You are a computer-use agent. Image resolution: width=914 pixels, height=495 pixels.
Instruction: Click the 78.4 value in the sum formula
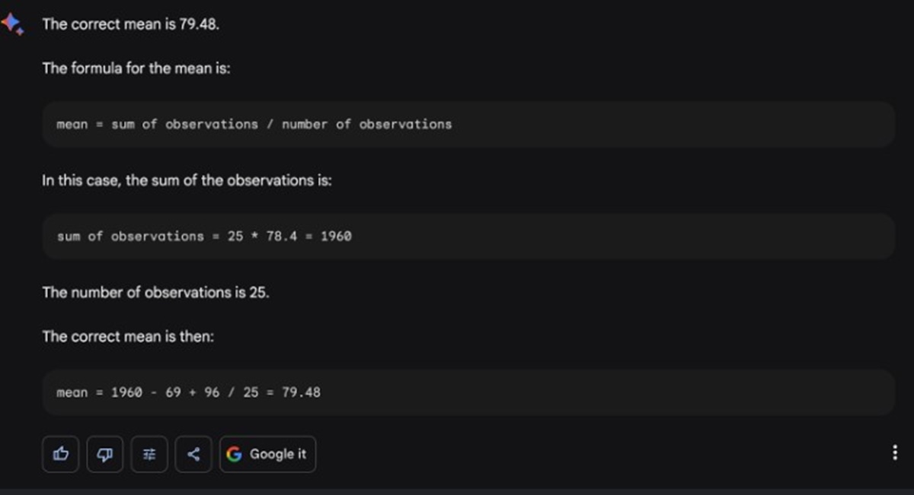pyautogui.click(x=282, y=236)
